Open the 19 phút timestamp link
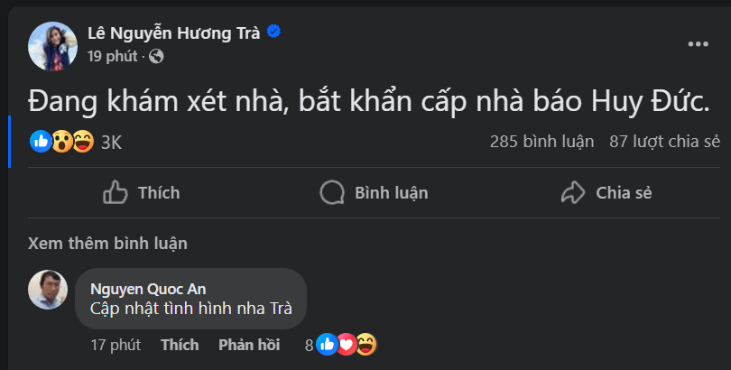Image resolution: width=731 pixels, height=370 pixels. point(112,56)
